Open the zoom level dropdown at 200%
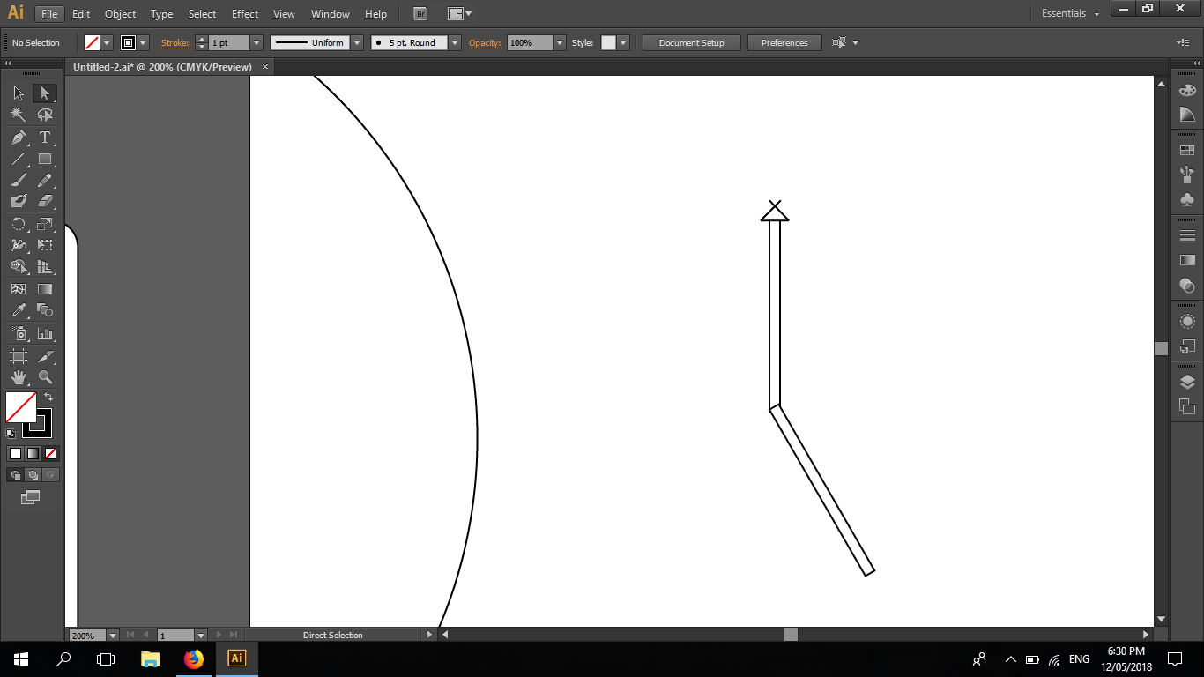This screenshot has height=677, width=1204. (x=112, y=635)
